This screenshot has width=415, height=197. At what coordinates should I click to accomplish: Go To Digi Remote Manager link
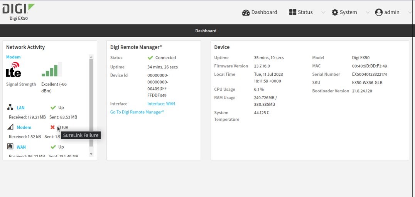[137, 112]
